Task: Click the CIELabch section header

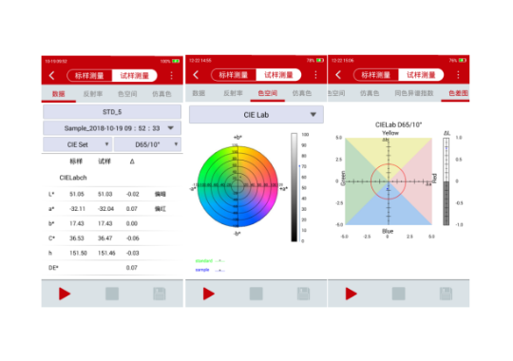Action: pos(73,178)
